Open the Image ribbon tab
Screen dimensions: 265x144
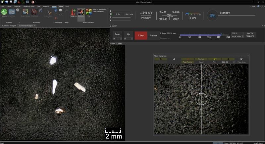tap(54, 6)
